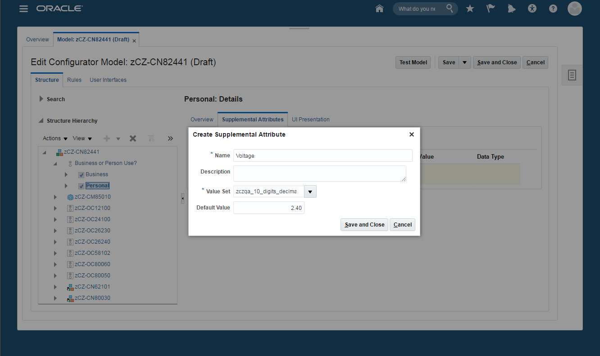
Task: Open the Help question mark icon
Action: 553,9
